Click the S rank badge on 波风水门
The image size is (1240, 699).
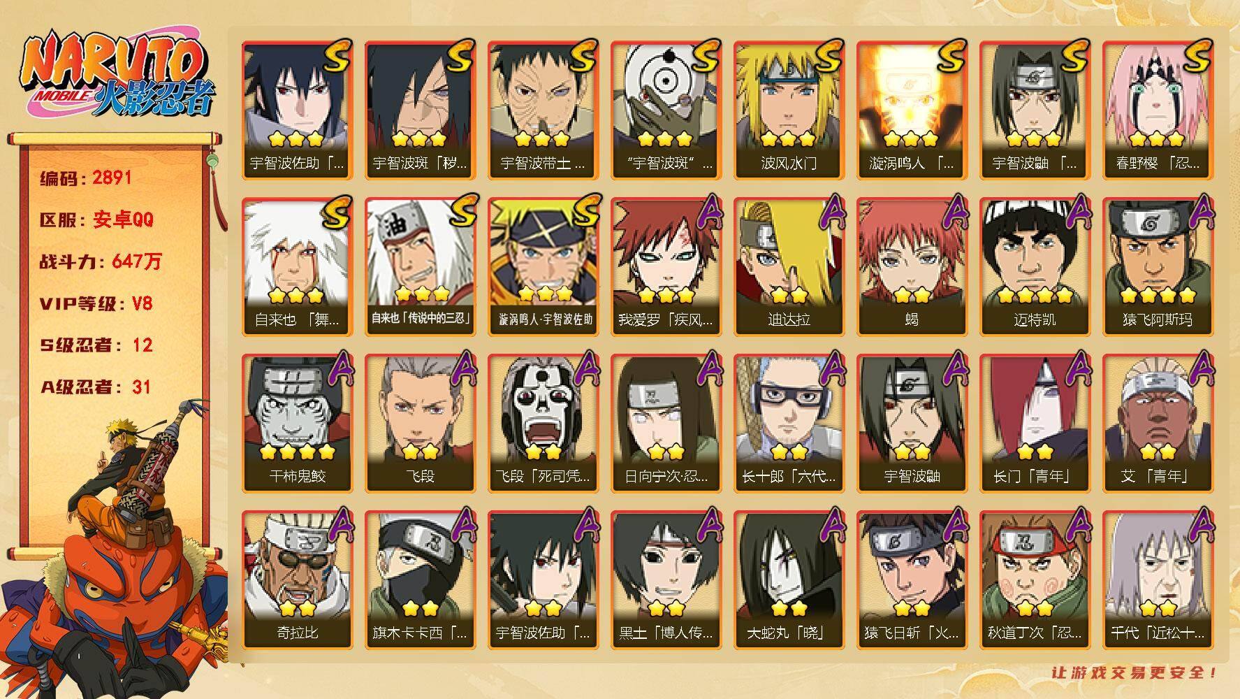coord(829,56)
